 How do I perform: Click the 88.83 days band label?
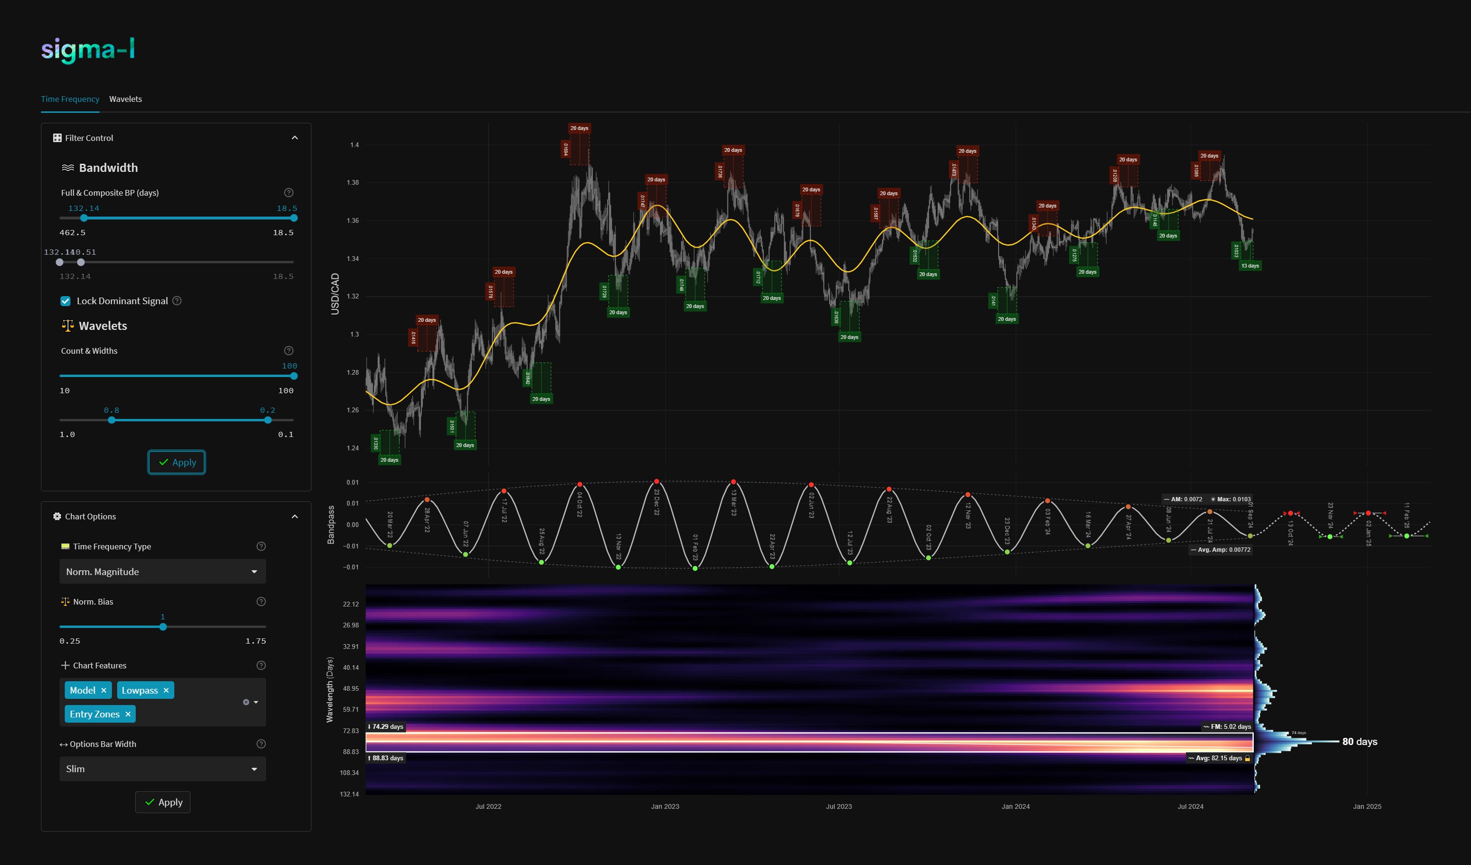click(x=386, y=758)
